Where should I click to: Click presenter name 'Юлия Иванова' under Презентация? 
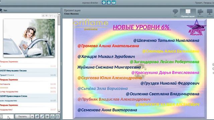71,14
